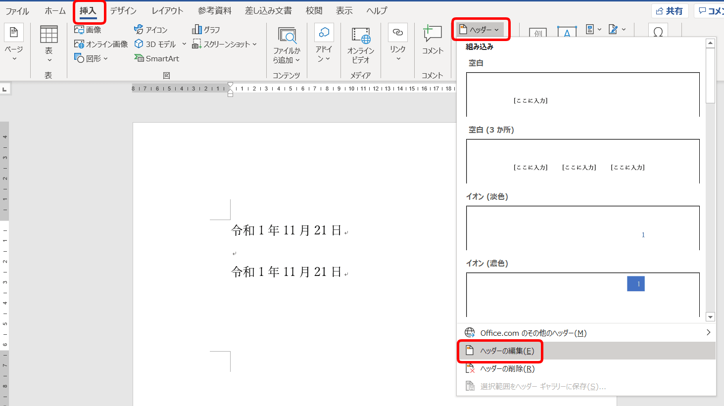Open the 表 (Table) insert button
Image resolution: width=724 pixels, height=406 pixels.
(48, 44)
